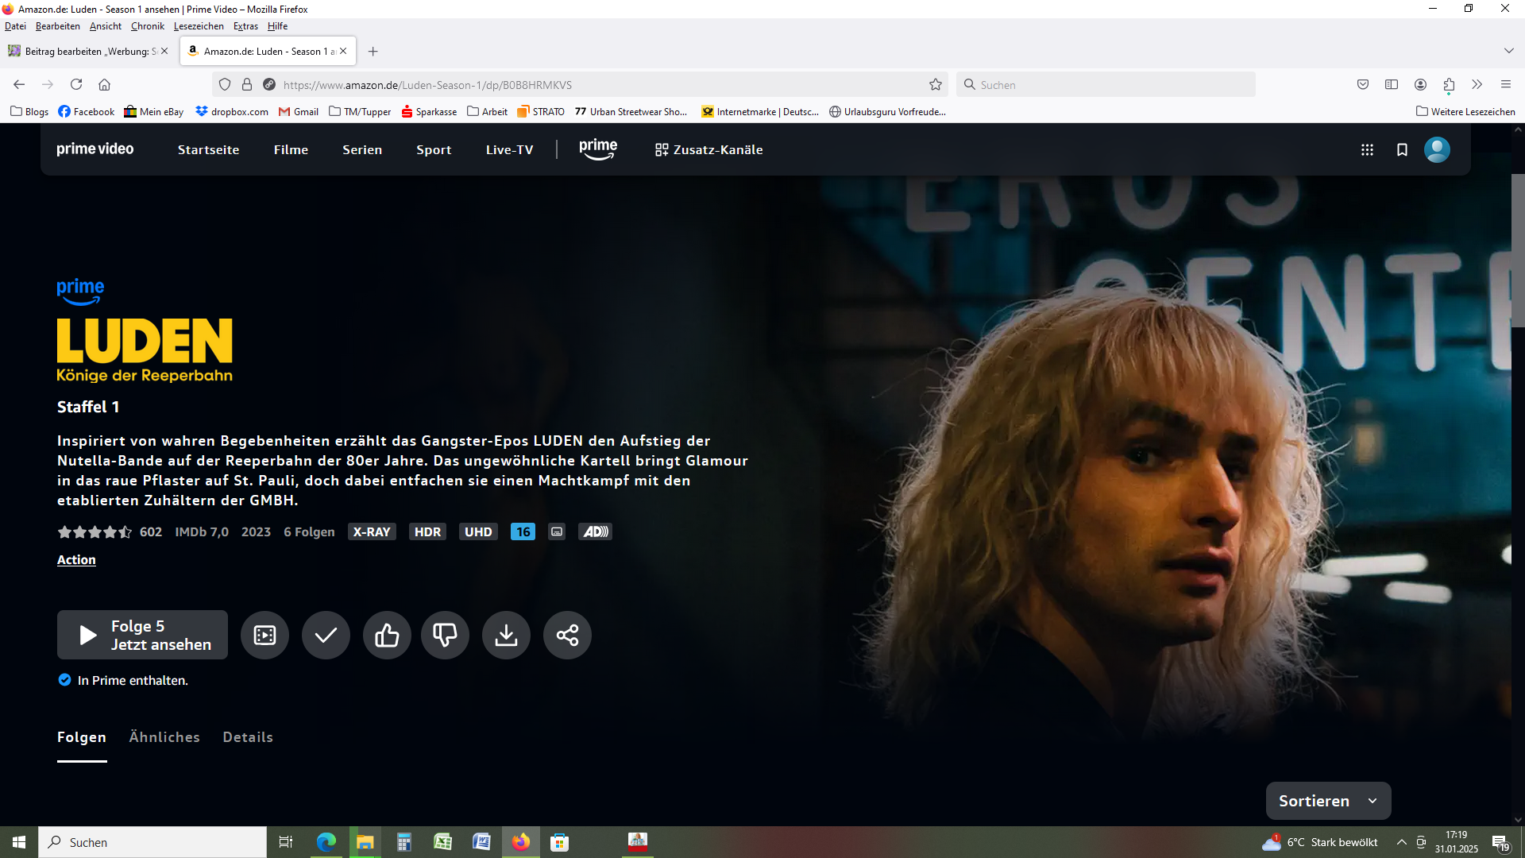Click the audio description AD badge
Viewport: 1525px width, 858px height.
[x=595, y=531]
